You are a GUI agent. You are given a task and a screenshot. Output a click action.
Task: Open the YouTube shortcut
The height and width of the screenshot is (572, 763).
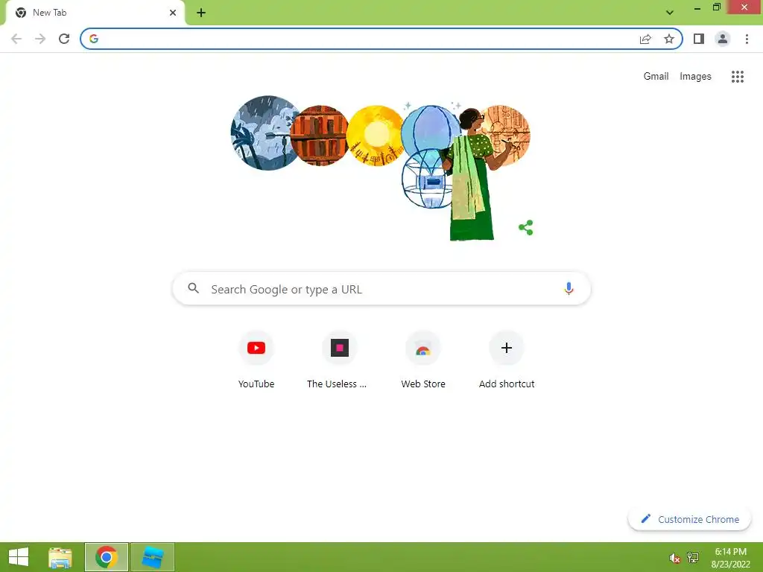tap(256, 360)
